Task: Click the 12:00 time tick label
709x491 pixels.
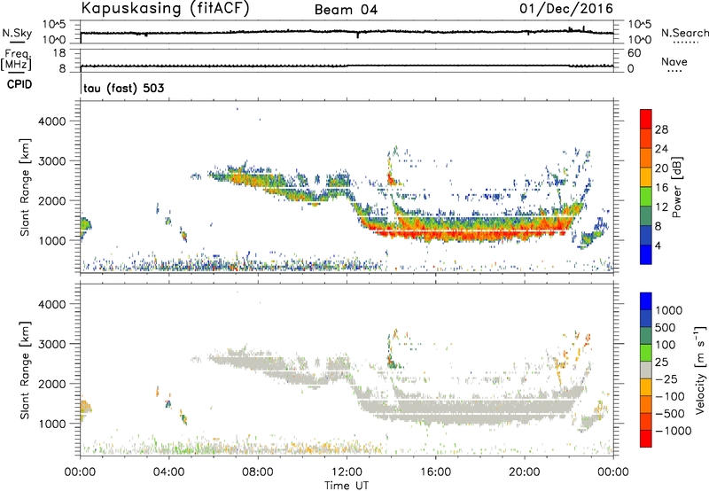Action: (x=347, y=472)
